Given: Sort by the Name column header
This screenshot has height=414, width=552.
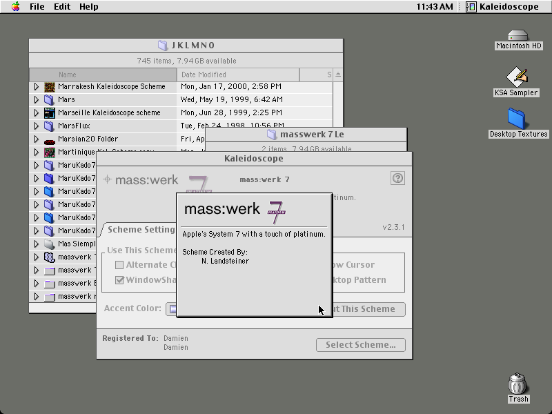Looking at the screenshot, I should click(x=103, y=75).
